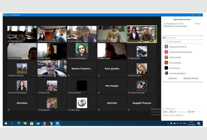Open notification center in system tray

[x=199, y=124]
